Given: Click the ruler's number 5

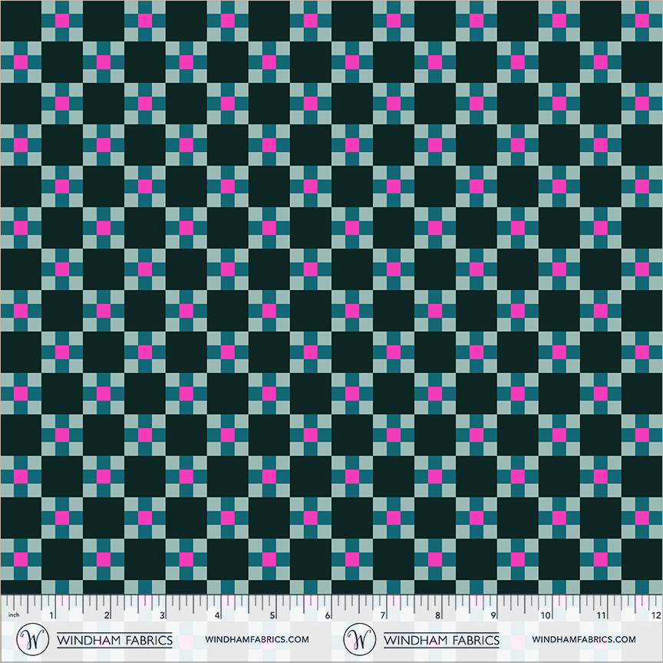Looking at the screenshot, I should 272,615.
